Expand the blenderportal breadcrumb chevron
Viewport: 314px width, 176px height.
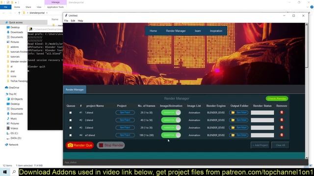click(x=47, y=13)
